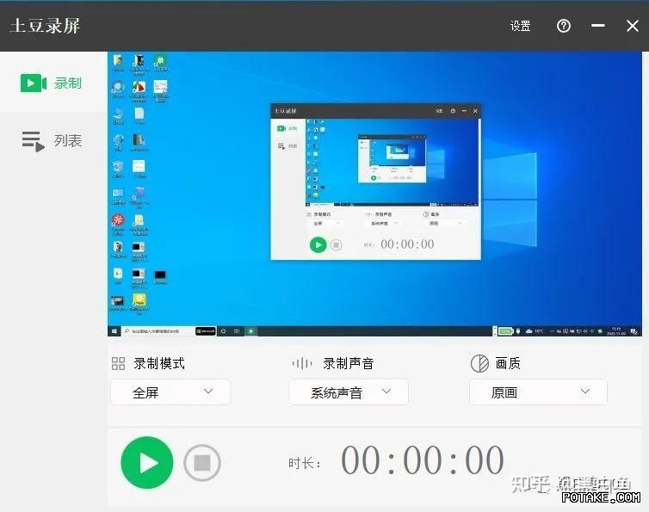Click the search box in preview taskbar
The height and width of the screenshot is (512, 649).
(x=158, y=331)
